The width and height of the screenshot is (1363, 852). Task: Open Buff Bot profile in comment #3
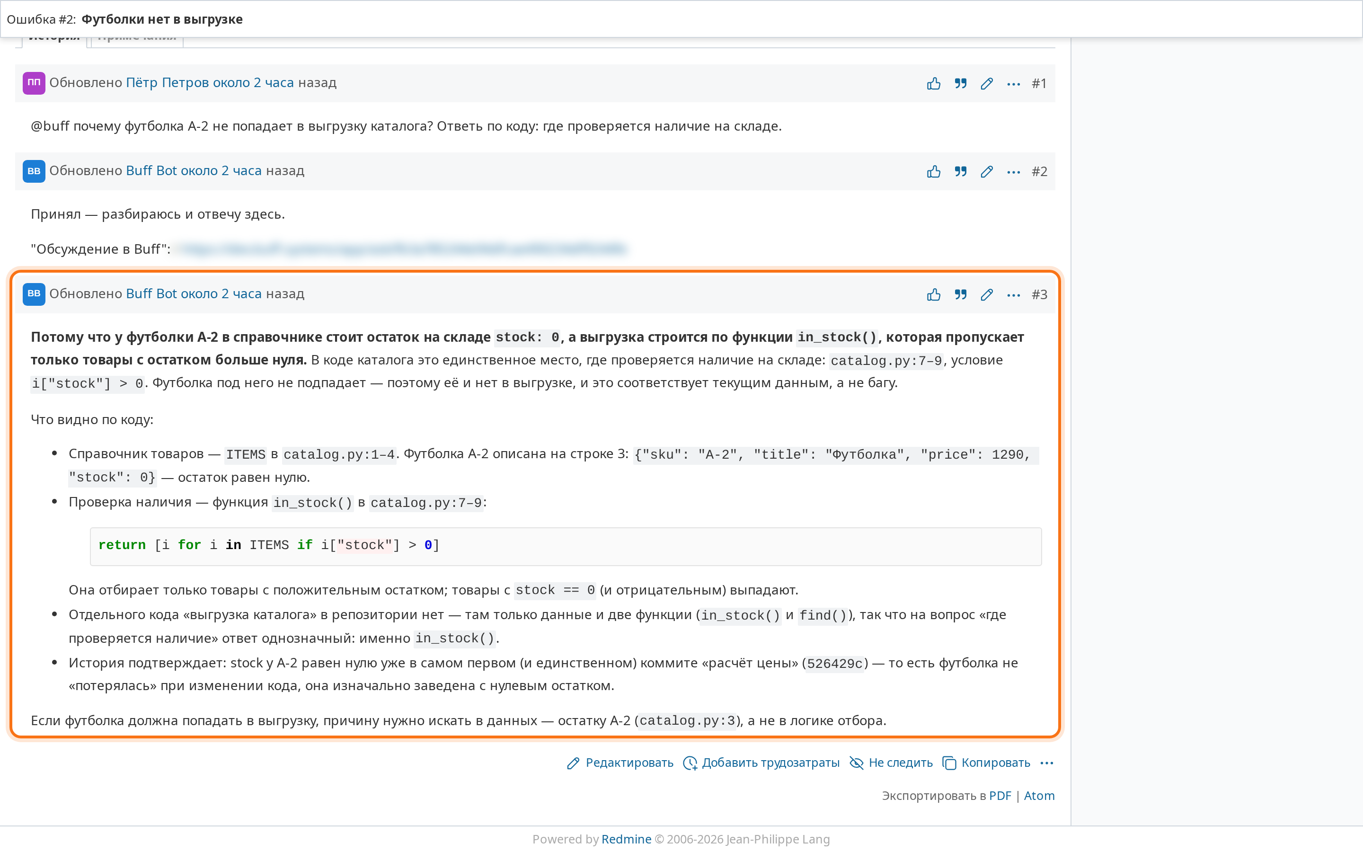[151, 293]
